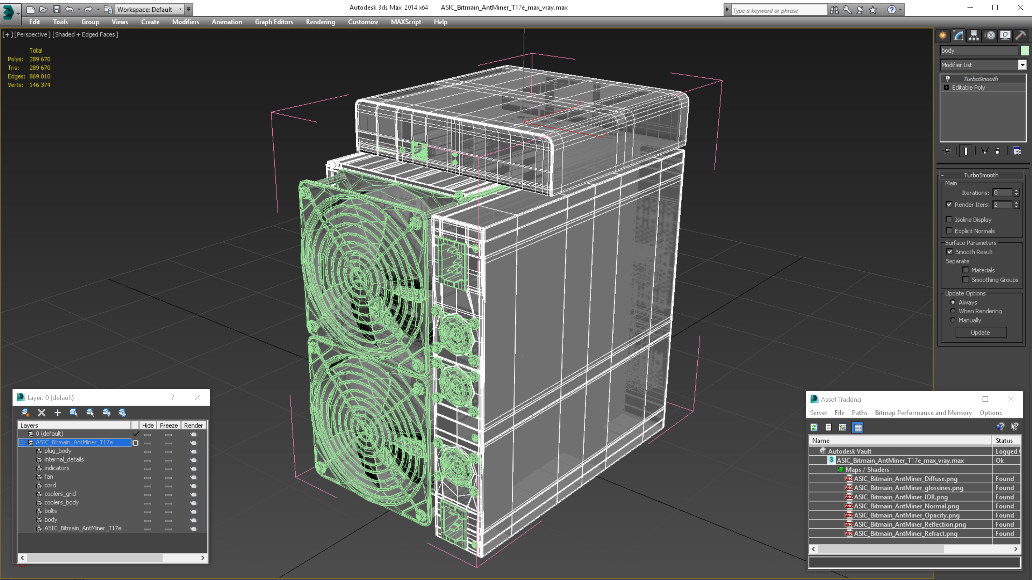
Task: Click the Undo arrow icon
Action: point(70,9)
